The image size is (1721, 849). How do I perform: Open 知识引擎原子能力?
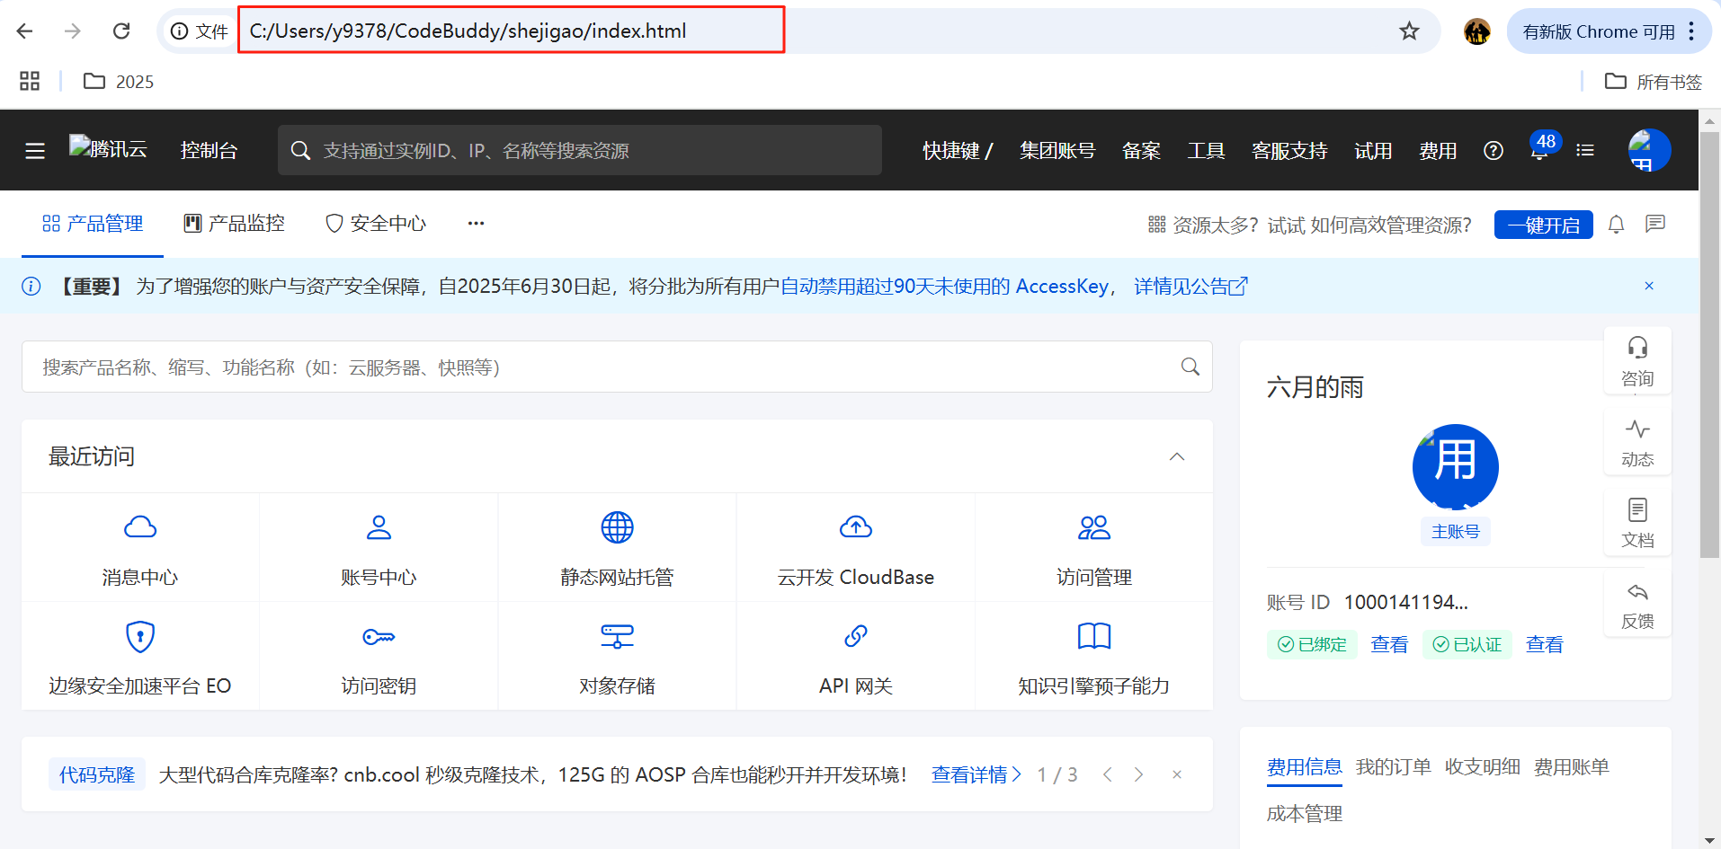click(1094, 657)
